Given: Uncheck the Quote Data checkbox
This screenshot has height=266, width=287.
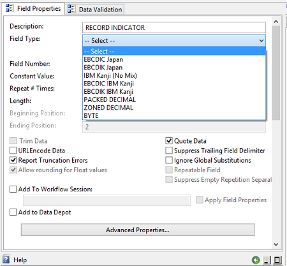Looking at the screenshot, I should pos(169,141).
